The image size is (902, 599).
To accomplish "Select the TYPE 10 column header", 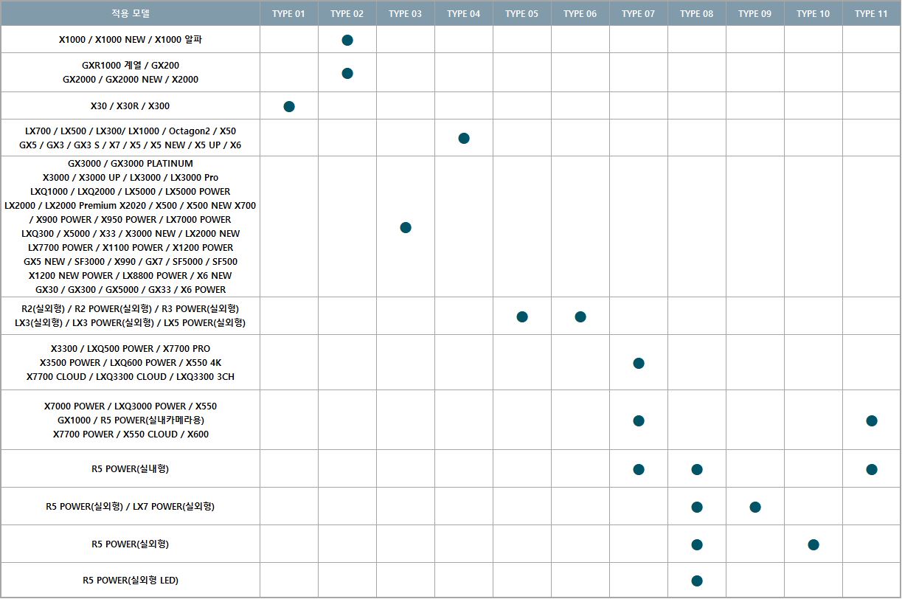I will click(x=813, y=13).
